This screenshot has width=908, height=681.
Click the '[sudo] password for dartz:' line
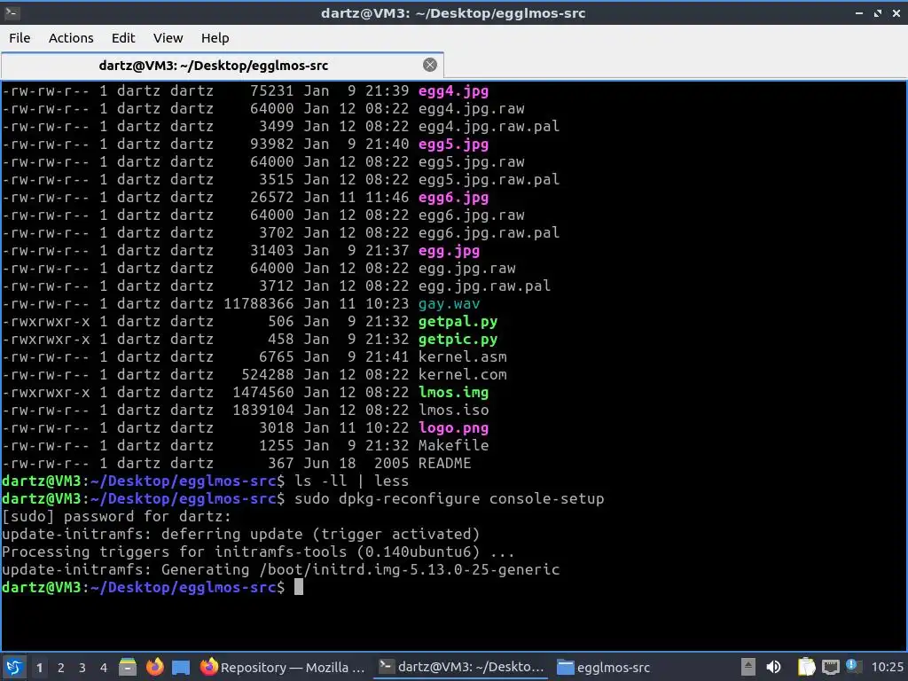(x=116, y=517)
